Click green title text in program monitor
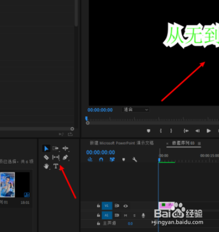219x232 pixels. 191,35
